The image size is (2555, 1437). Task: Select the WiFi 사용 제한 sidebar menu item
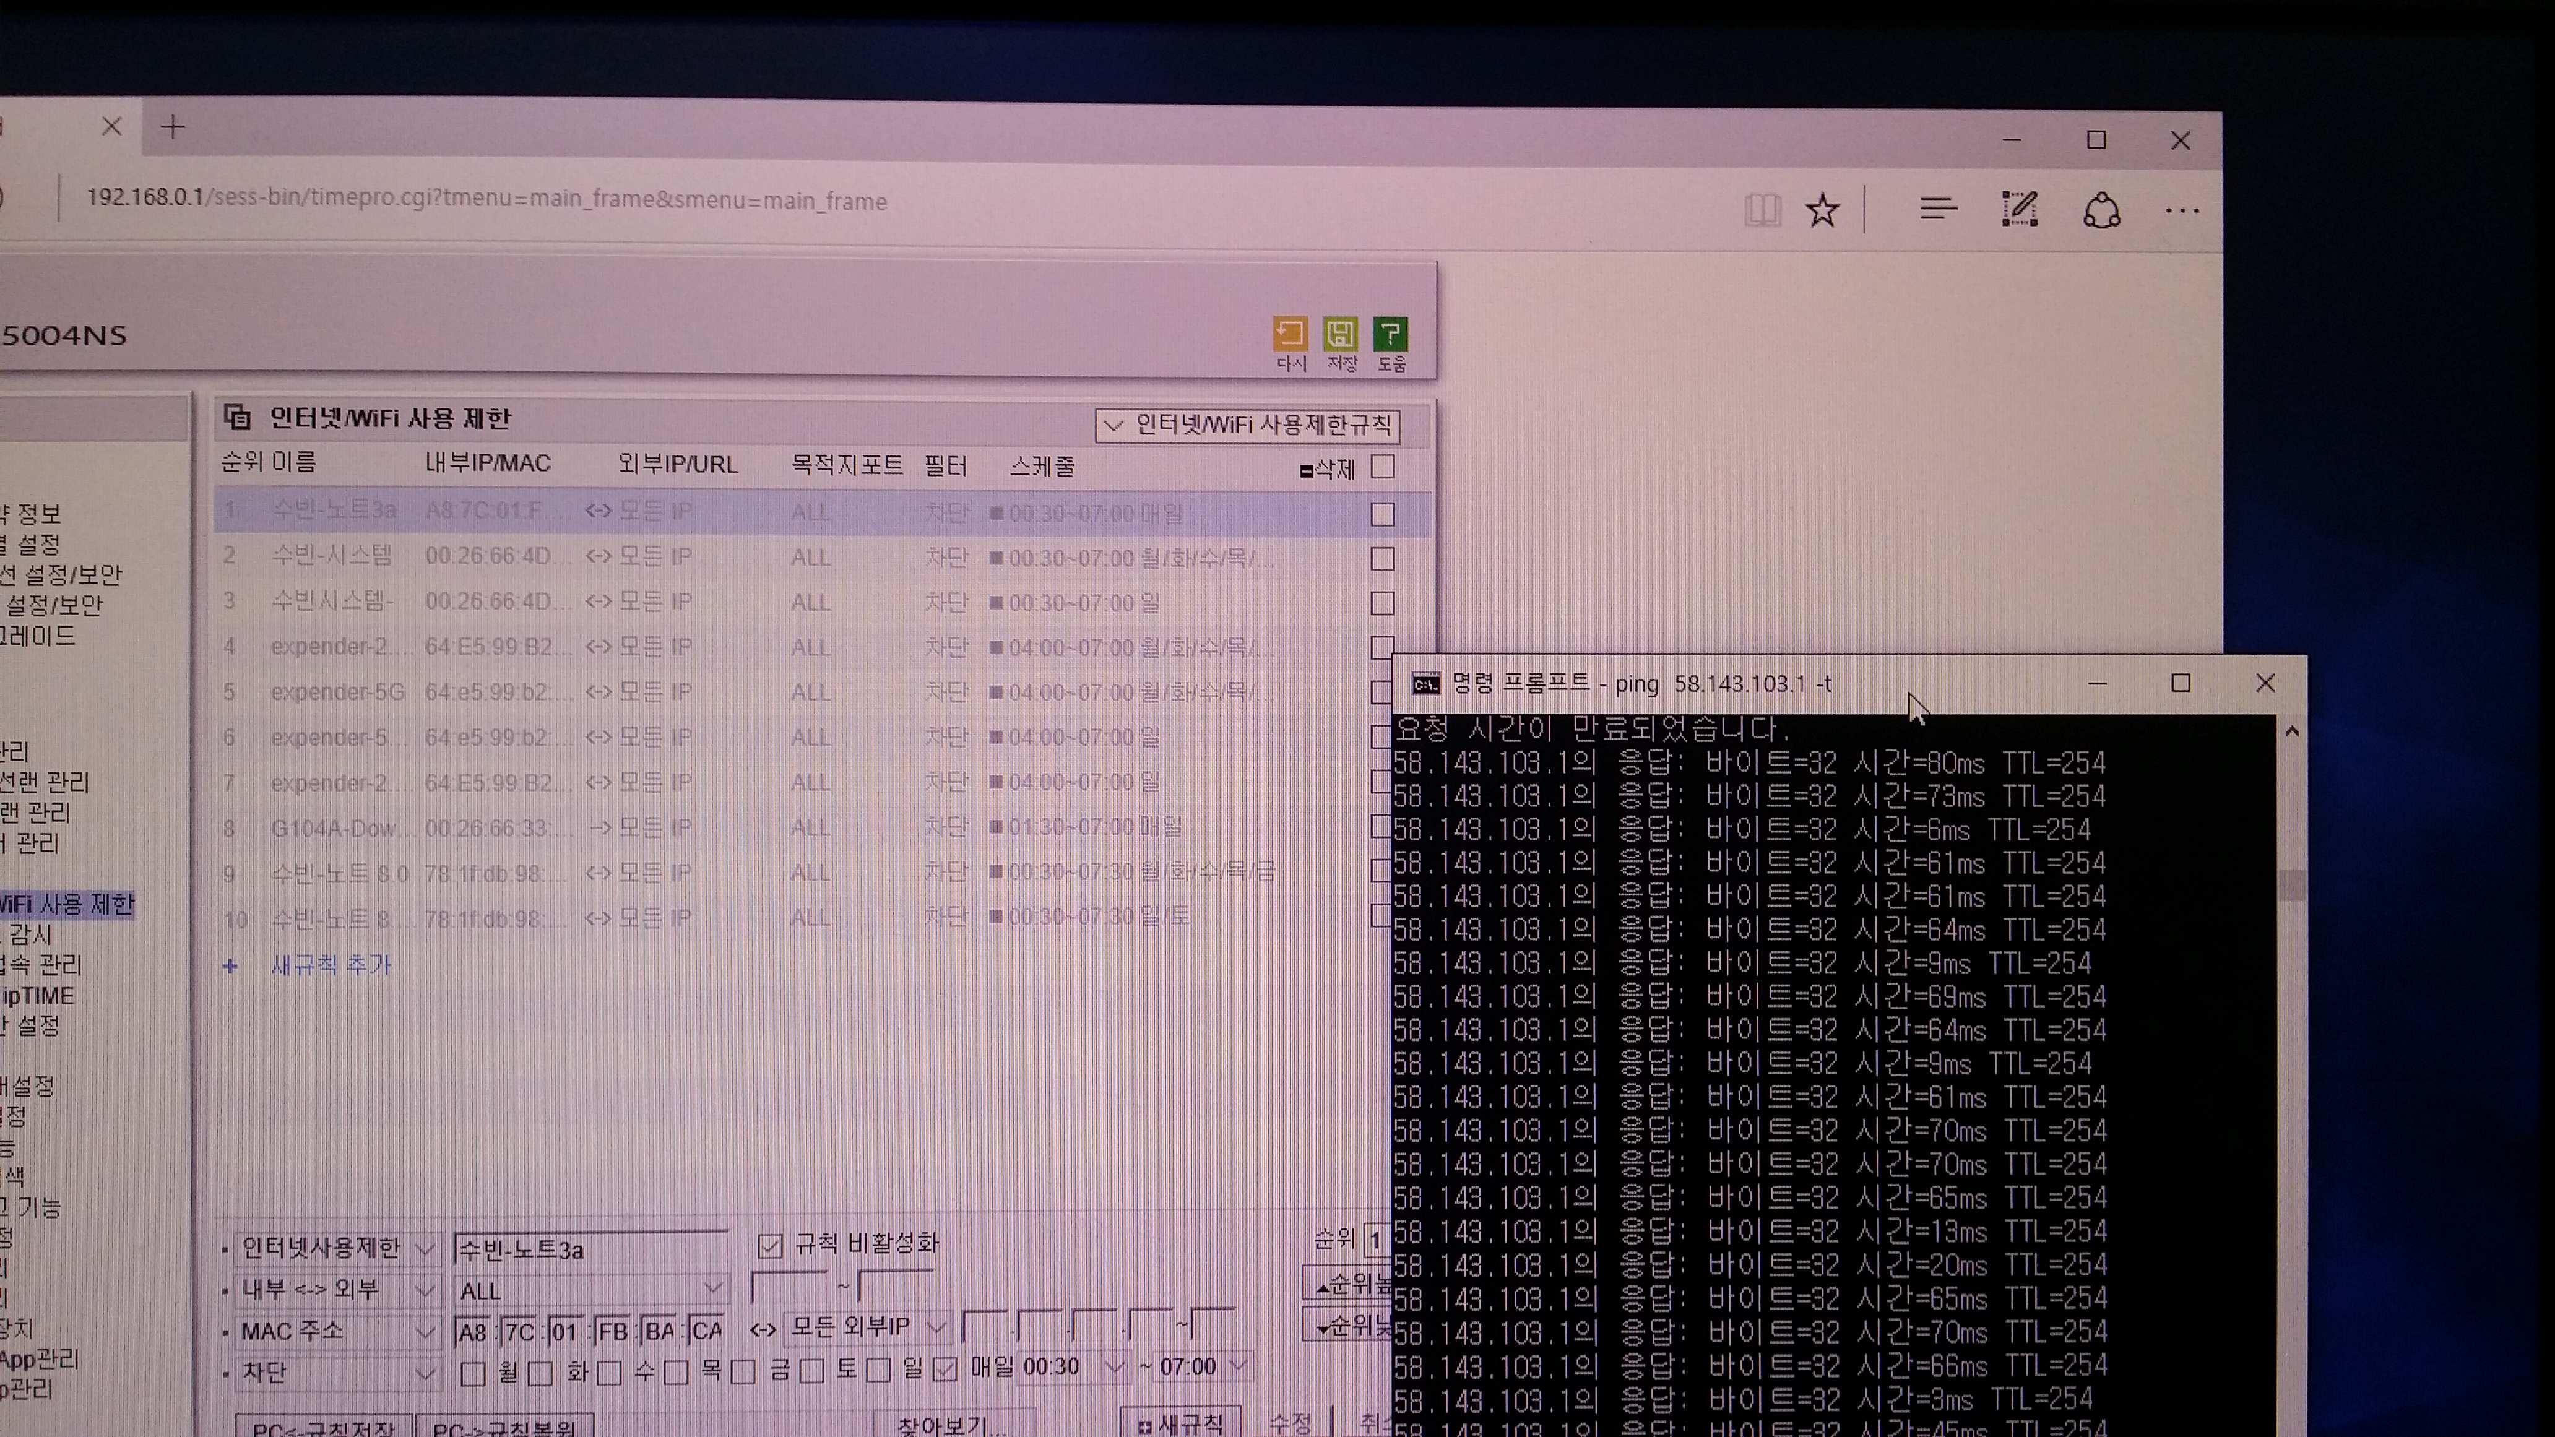[66, 904]
